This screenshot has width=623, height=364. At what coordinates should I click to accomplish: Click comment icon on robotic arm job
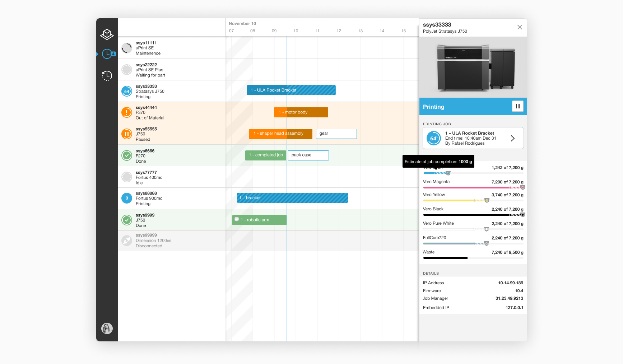[237, 219]
